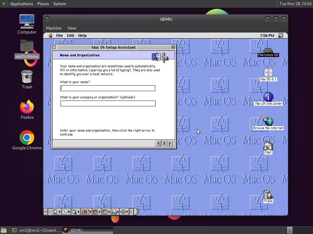This screenshot has height=234, width=313.
Task: Click the left arrow in the Control Strip
Action: click(x=50, y=212)
